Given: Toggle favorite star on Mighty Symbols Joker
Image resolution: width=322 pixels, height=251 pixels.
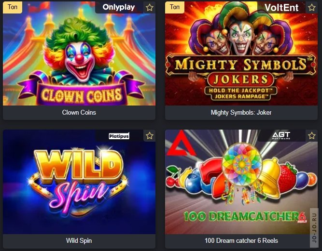Looking at the screenshot, I should (312, 8).
